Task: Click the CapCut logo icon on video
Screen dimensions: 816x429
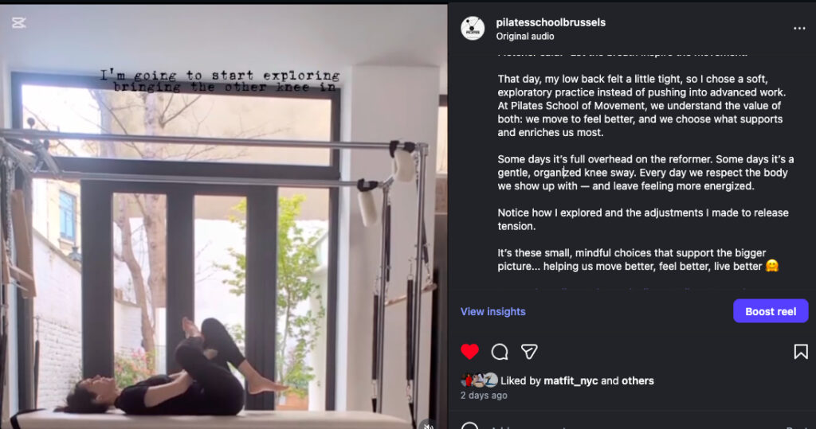Action: click(19, 23)
